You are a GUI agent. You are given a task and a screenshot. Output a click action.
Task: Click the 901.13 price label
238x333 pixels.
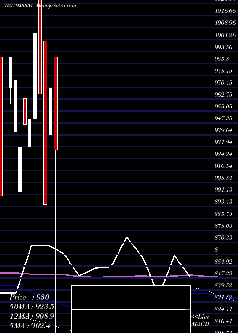coord(223,190)
